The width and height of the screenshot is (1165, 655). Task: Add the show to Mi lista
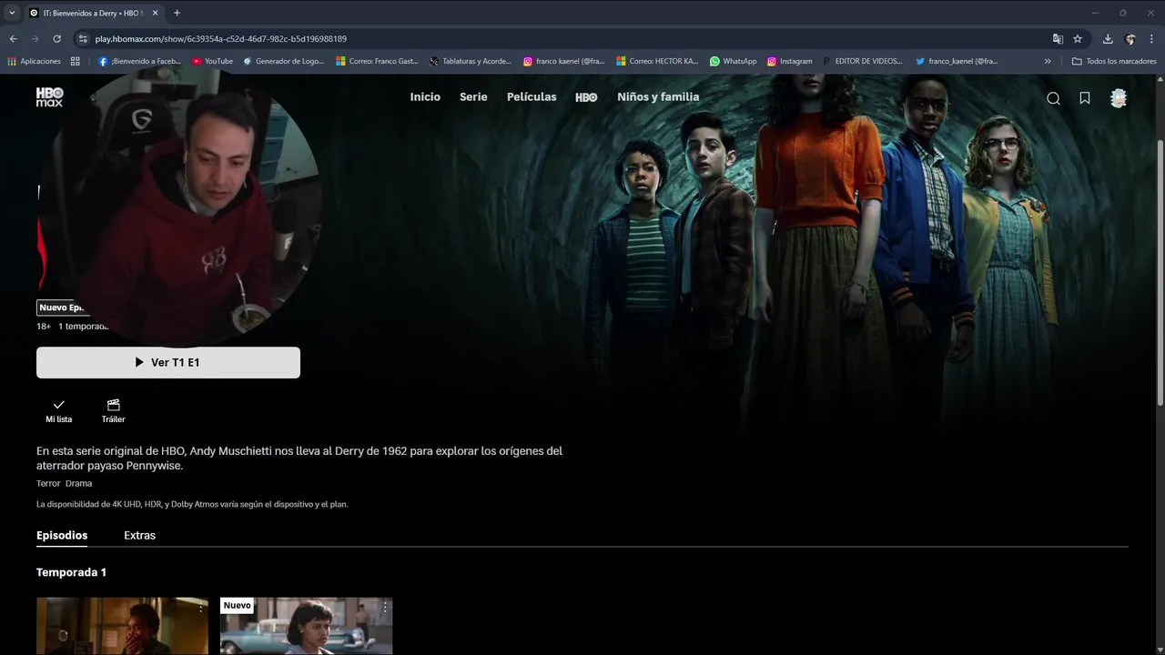coord(58,410)
